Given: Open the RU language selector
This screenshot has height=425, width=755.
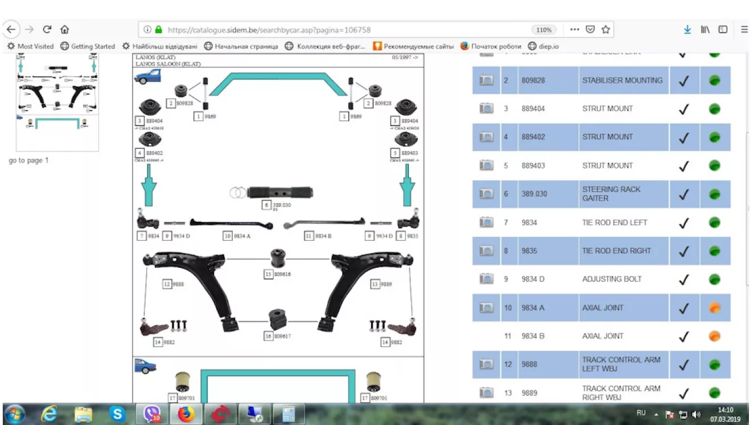Looking at the screenshot, I should click(641, 413).
